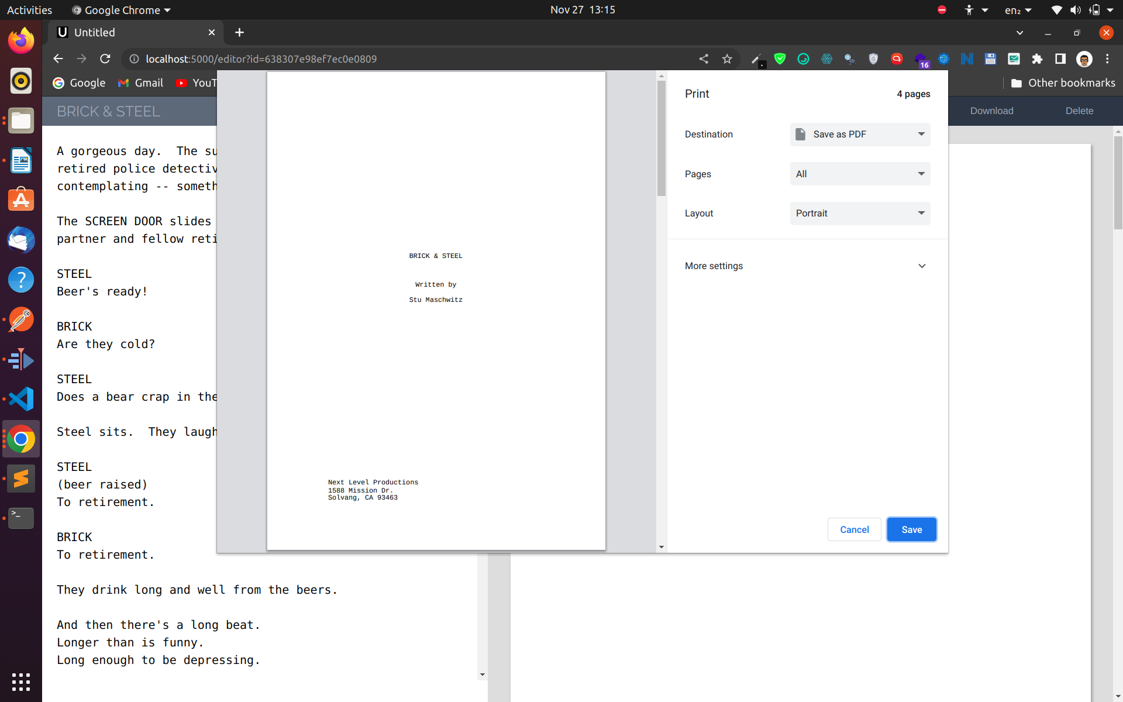Open the Layout Portrait dropdown

[x=859, y=213]
